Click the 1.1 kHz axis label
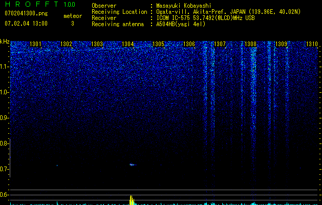The width and height of the screenshot is (322, 205). (5, 67)
